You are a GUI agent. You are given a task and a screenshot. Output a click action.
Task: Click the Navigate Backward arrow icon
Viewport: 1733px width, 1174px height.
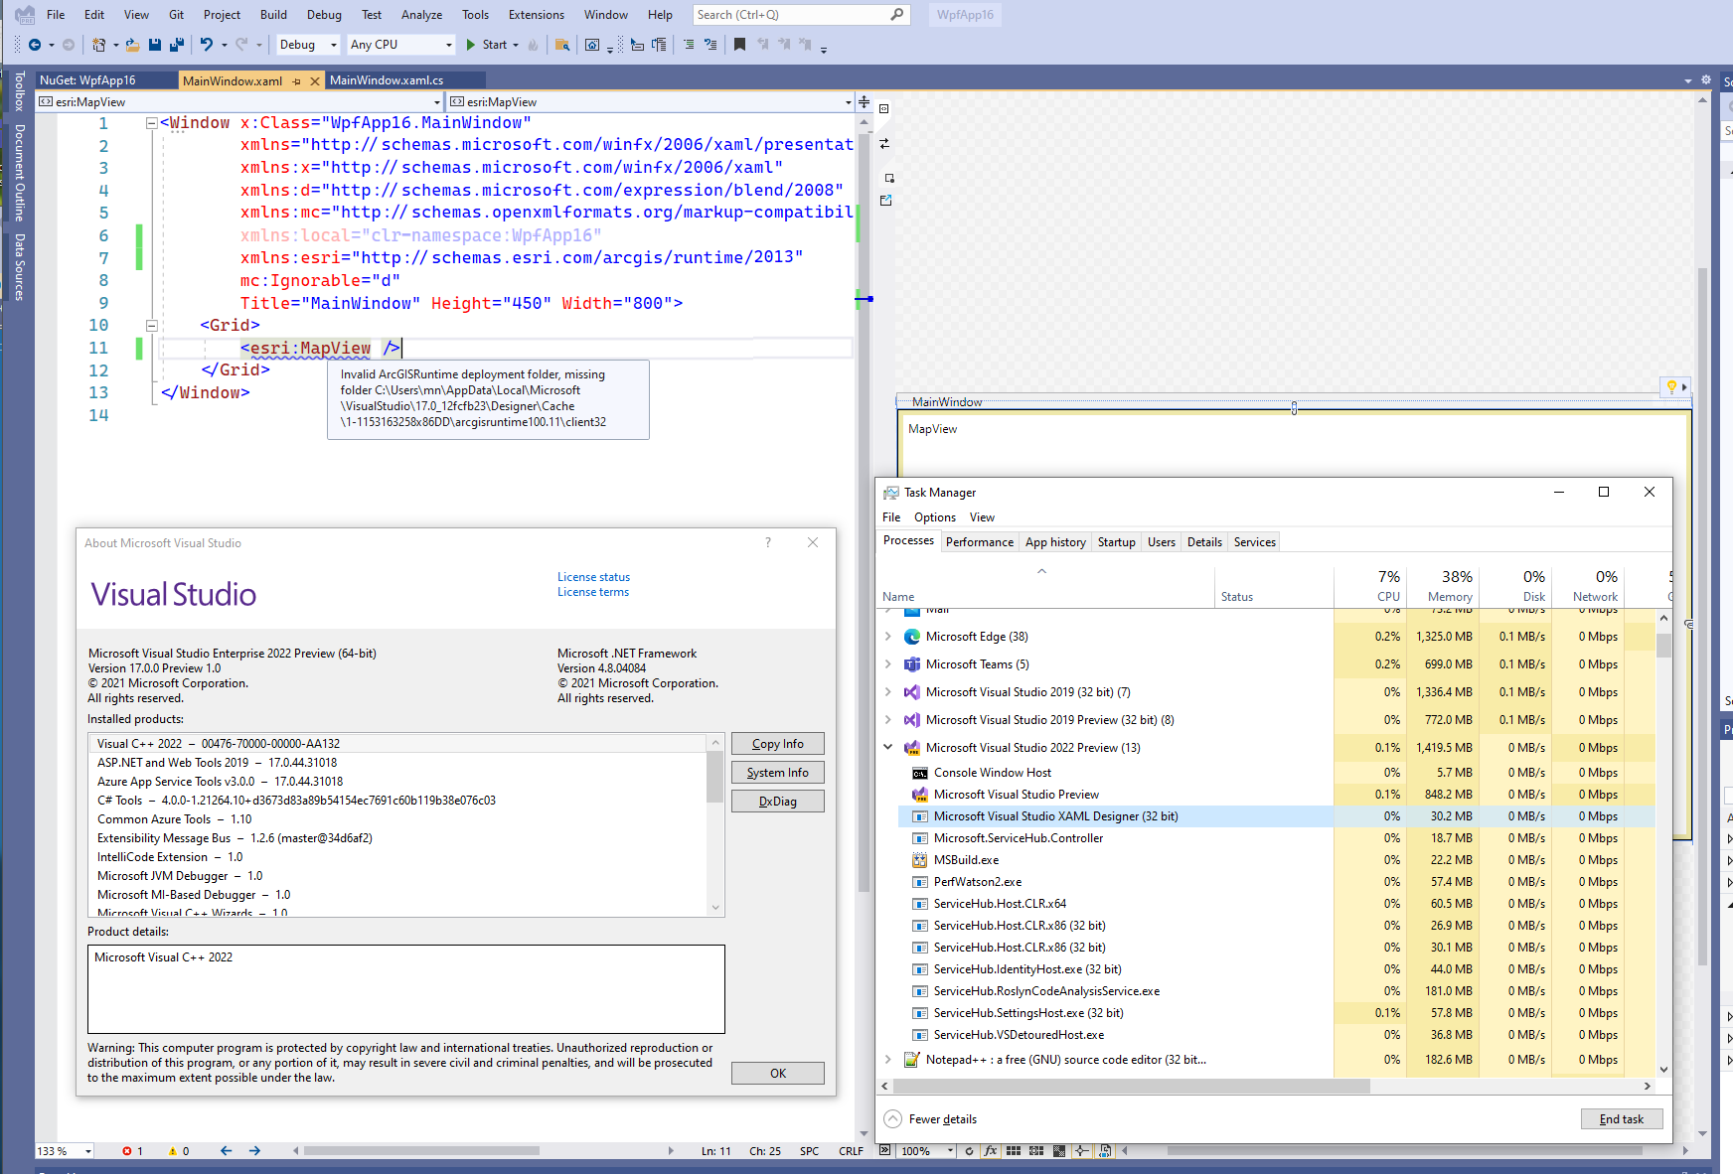coord(35,45)
